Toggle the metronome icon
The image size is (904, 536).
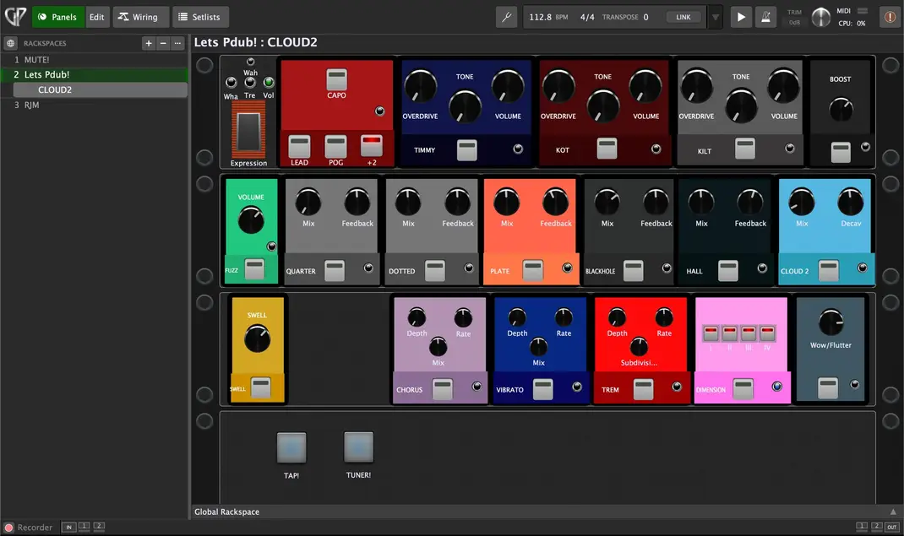(765, 17)
